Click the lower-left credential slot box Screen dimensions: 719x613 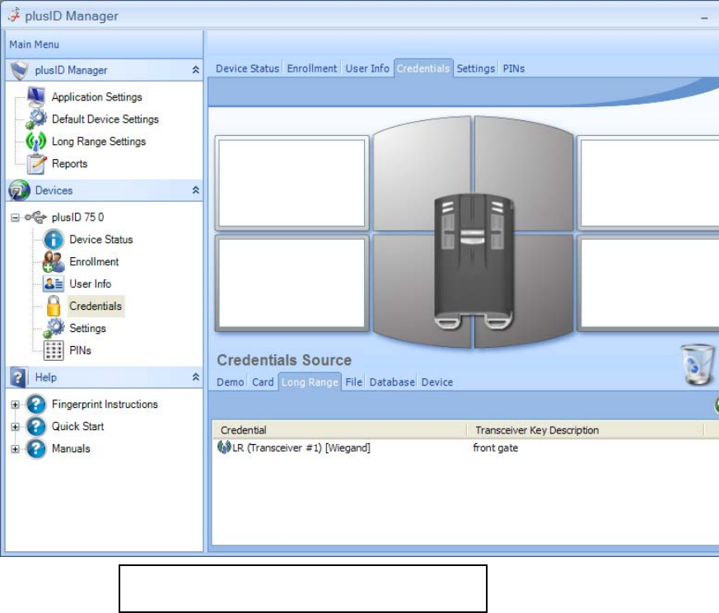(292, 283)
